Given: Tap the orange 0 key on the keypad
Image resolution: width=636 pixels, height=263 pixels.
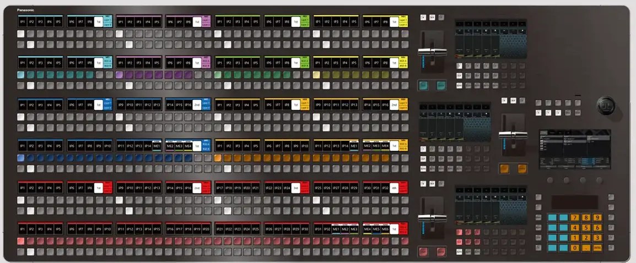Looking at the screenshot, I should point(575,248).
